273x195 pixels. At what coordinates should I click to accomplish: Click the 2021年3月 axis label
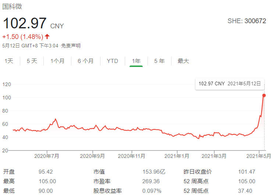click(214, 156)
